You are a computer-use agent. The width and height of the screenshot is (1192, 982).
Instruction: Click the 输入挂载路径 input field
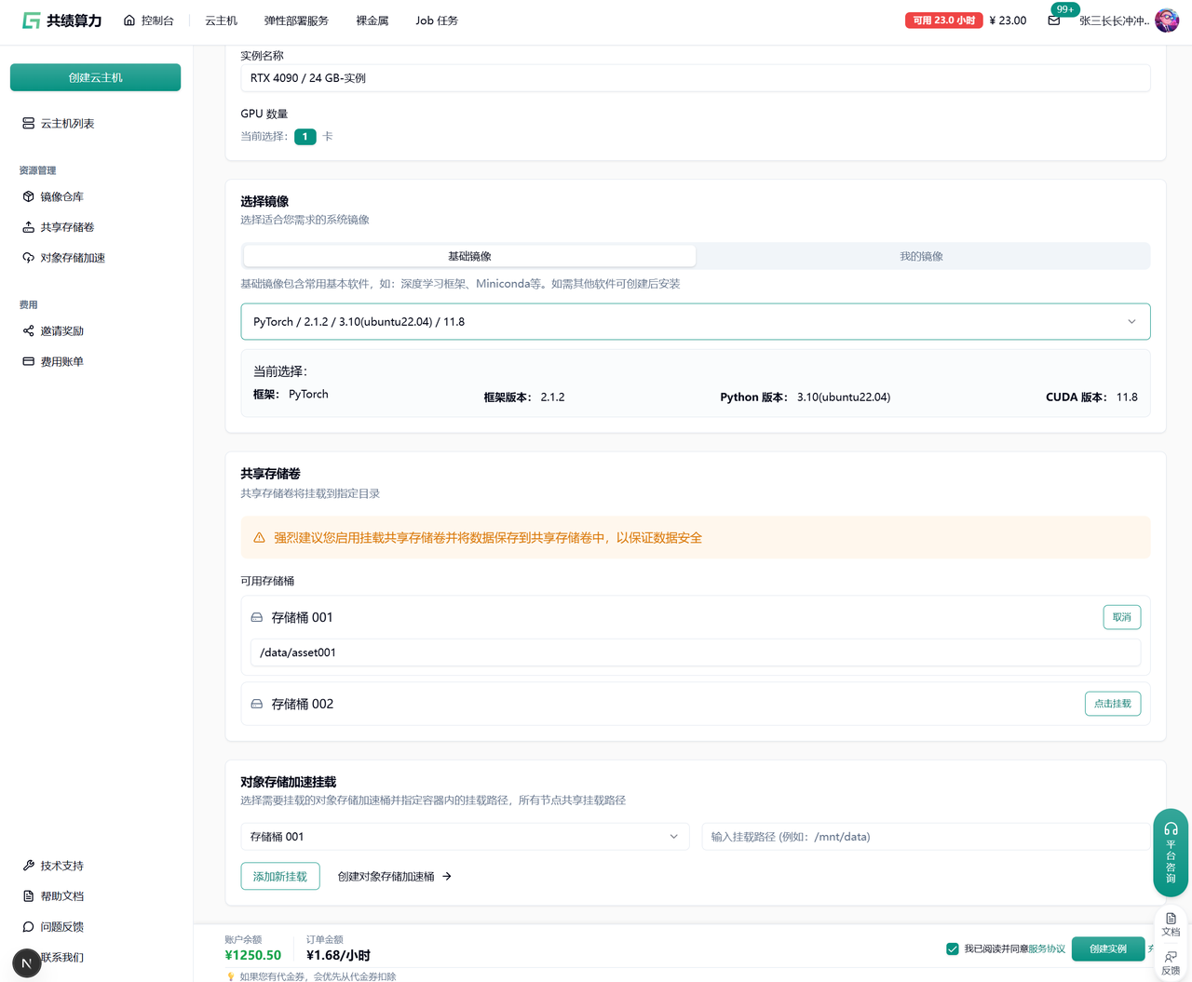point(924,837)
